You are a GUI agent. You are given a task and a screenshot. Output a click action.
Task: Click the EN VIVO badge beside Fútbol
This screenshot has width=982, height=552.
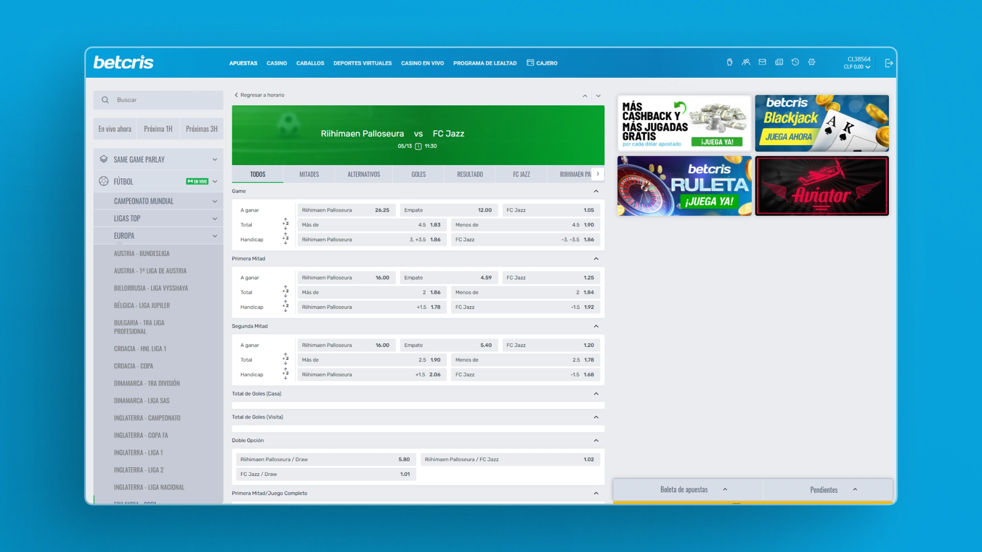click(197, 181)
